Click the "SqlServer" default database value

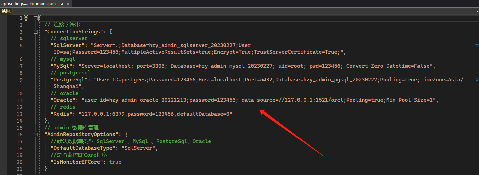pos(138,148)
